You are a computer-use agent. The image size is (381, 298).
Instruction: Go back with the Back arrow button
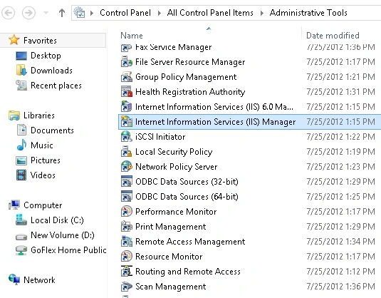9,13
